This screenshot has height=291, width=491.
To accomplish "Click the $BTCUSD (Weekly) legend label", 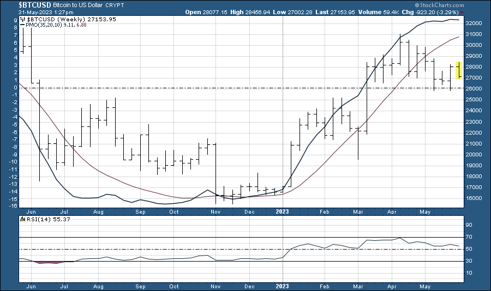I will [x=50, y=19].
